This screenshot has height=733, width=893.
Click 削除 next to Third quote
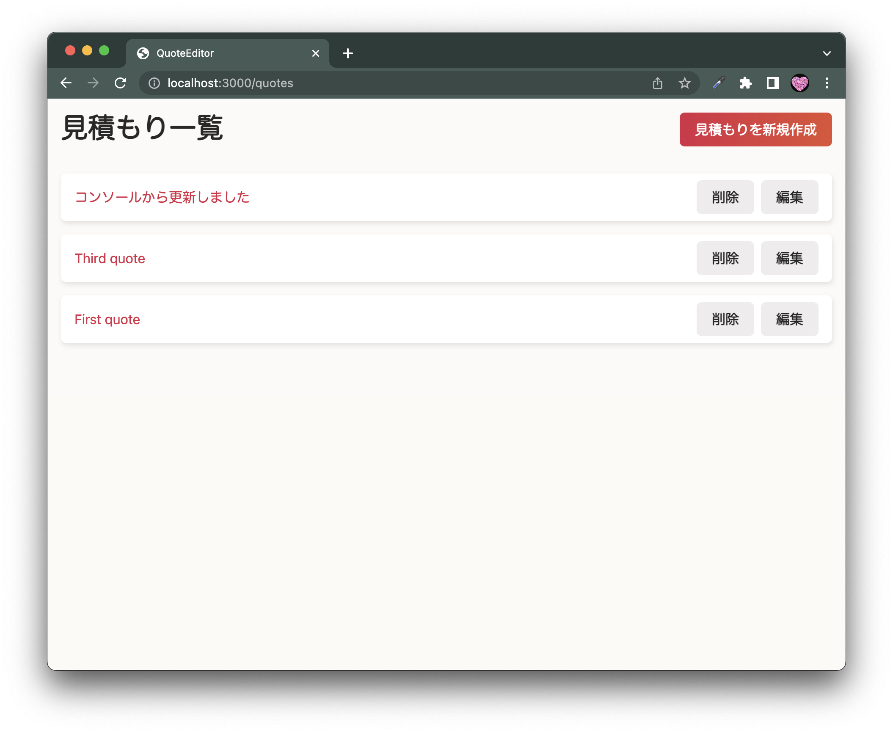(x=725, y=258)
